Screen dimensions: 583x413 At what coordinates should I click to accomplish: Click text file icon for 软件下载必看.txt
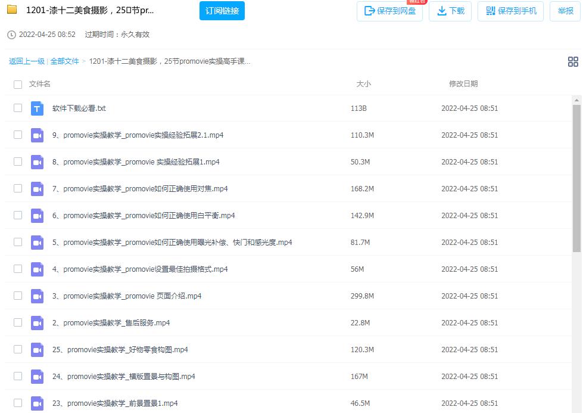coord(37,108)
